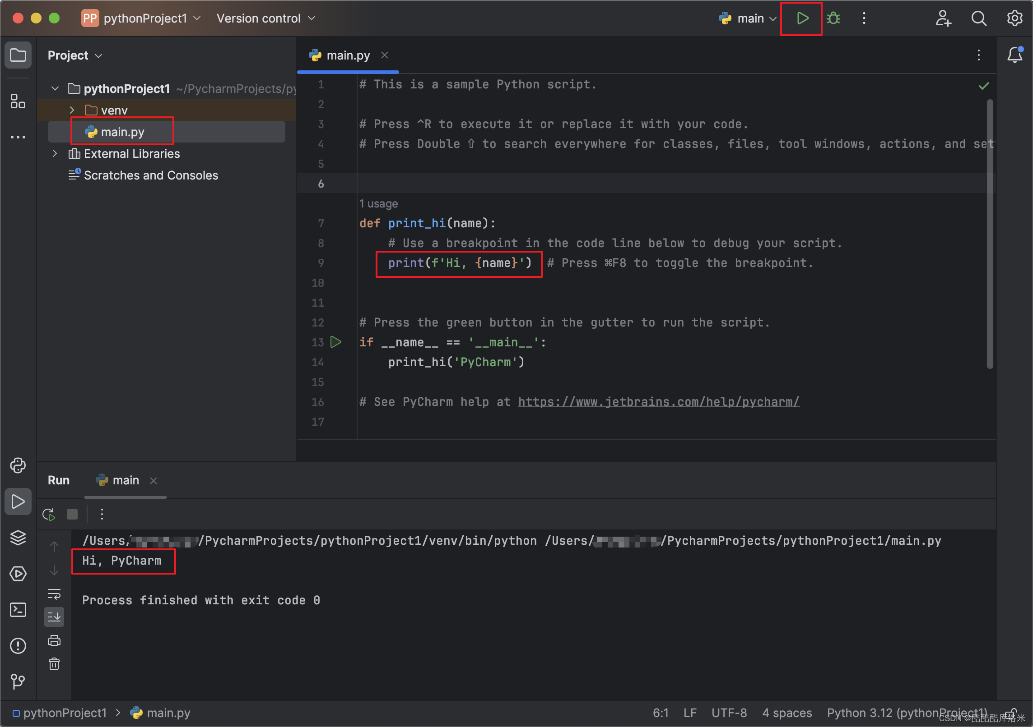The height and width of the screenshot is (727, 1033).
Task: Click editor vertical scrollbar
Action: click(990, 234)
